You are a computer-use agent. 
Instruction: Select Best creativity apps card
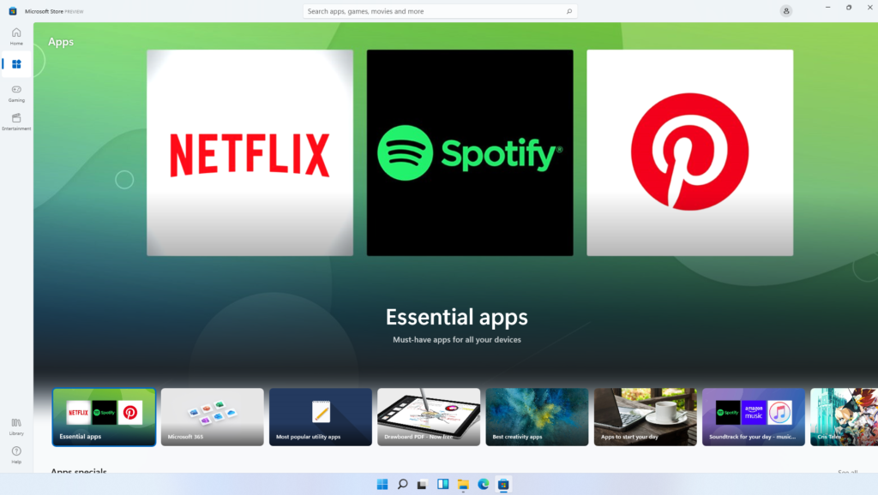537,417
